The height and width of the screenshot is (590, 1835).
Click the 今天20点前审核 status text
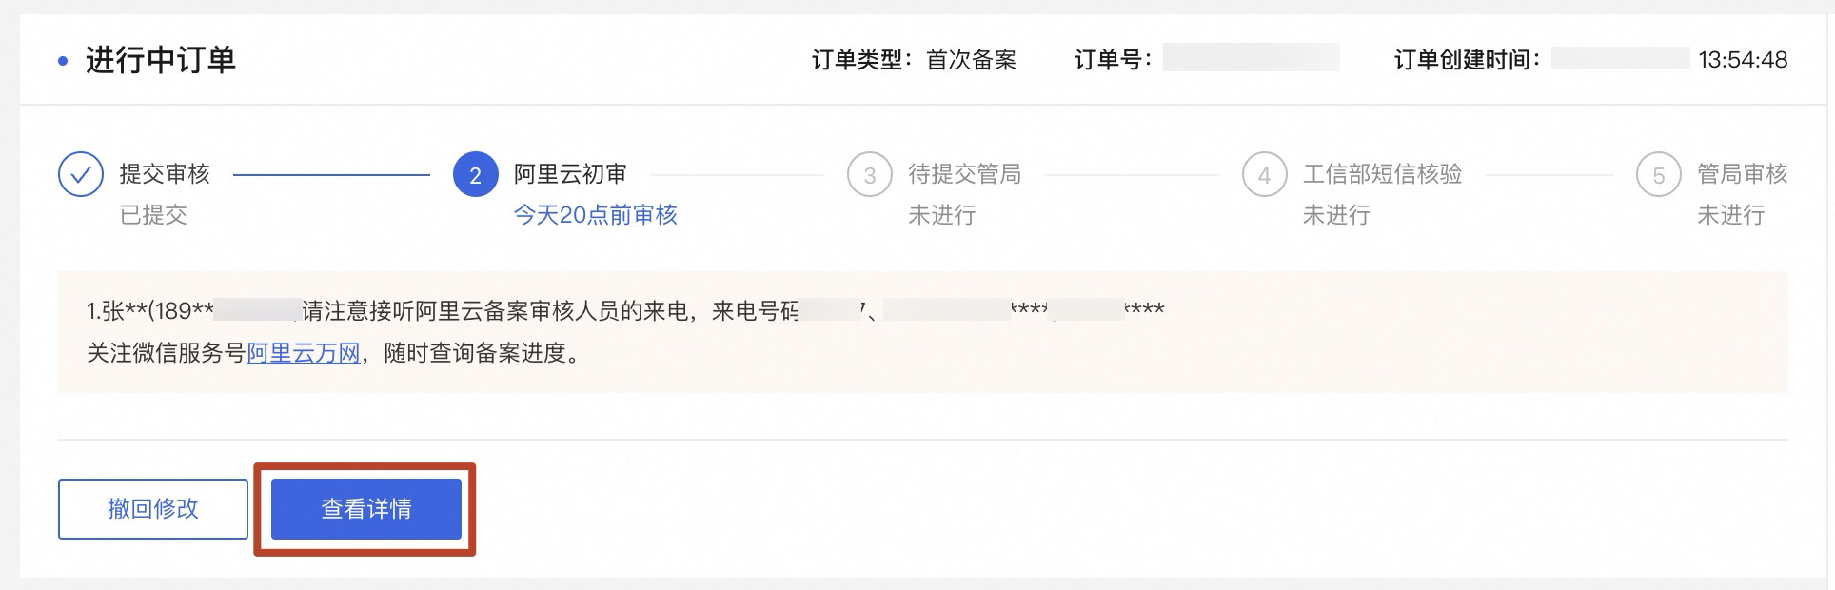(595, 215)
